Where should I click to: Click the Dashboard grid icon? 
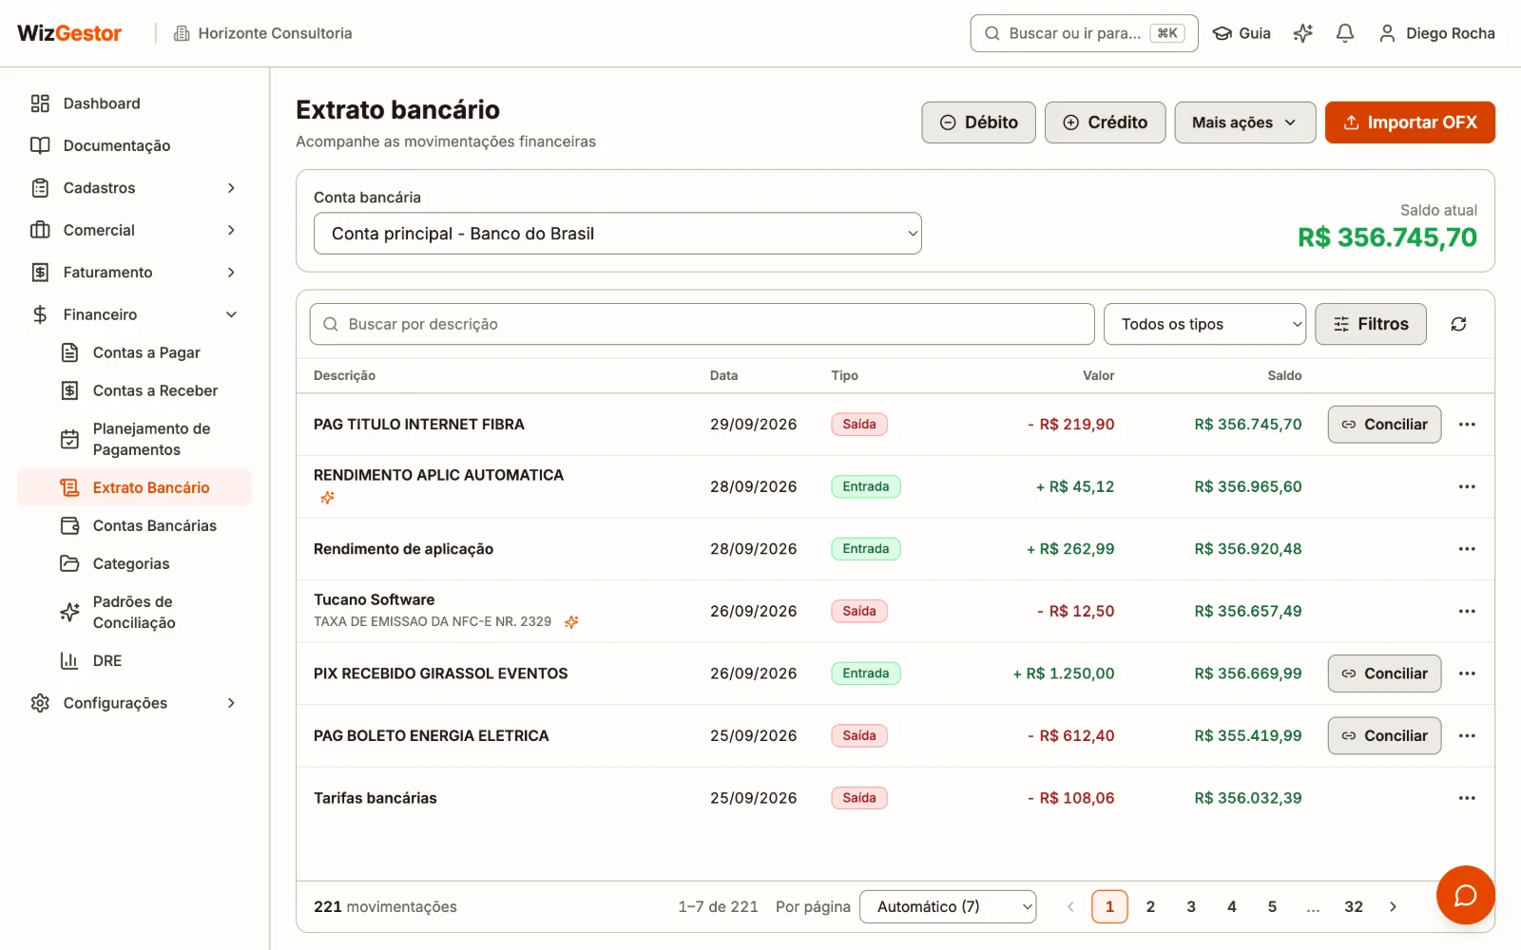click(x=40, y=104)
